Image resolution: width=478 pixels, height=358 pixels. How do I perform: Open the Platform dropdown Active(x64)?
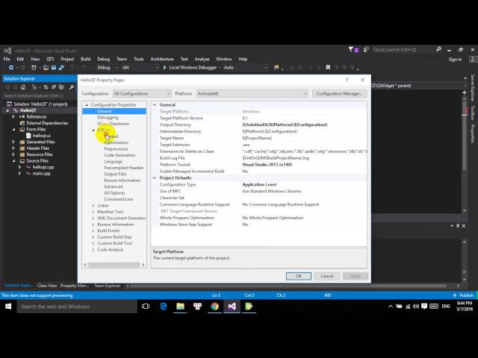click(x=252, y=94)
